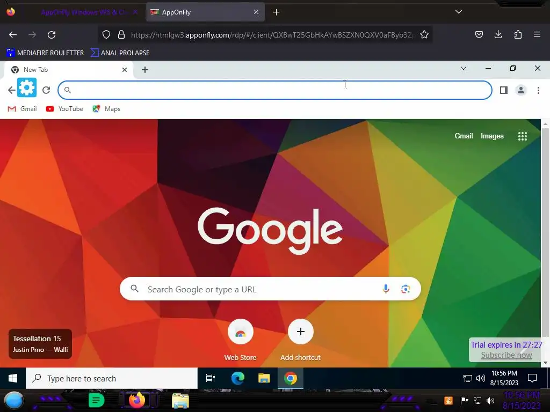Click the host network tray icon
This screenshot has height=412, width=550.
tap(477, 400)
